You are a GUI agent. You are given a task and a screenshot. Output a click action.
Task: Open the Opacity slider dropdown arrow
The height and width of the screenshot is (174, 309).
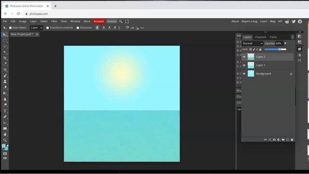click(x=285, y=43)
